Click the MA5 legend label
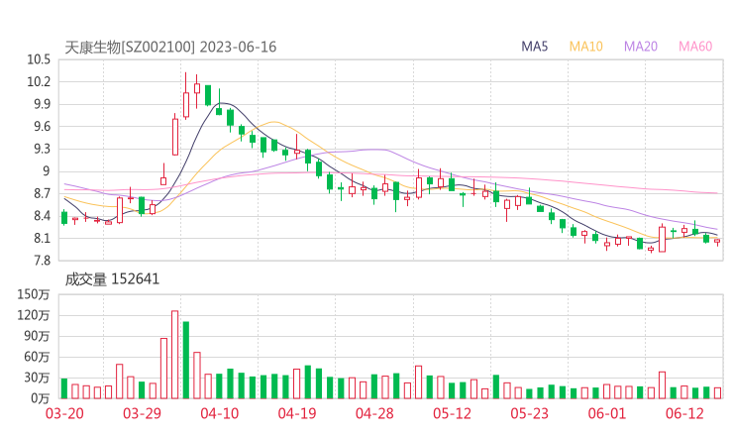The width and height of the screenshot is (733, 436). pyautogui.click(x=534, y=47)
